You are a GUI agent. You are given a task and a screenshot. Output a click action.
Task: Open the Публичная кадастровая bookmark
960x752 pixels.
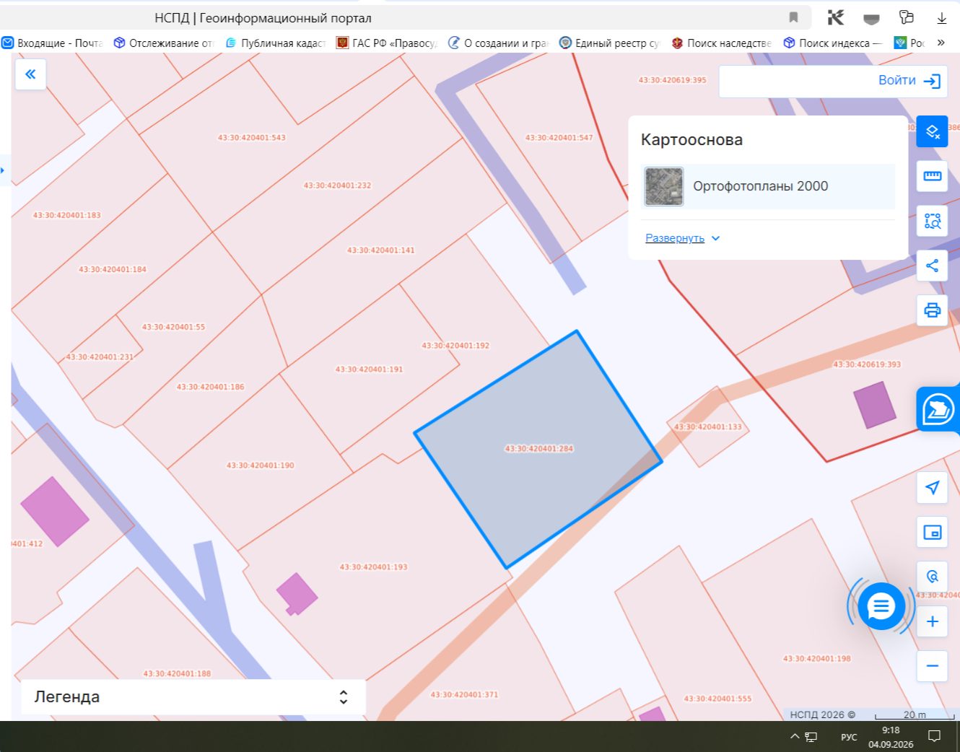[x=276, y=43]
